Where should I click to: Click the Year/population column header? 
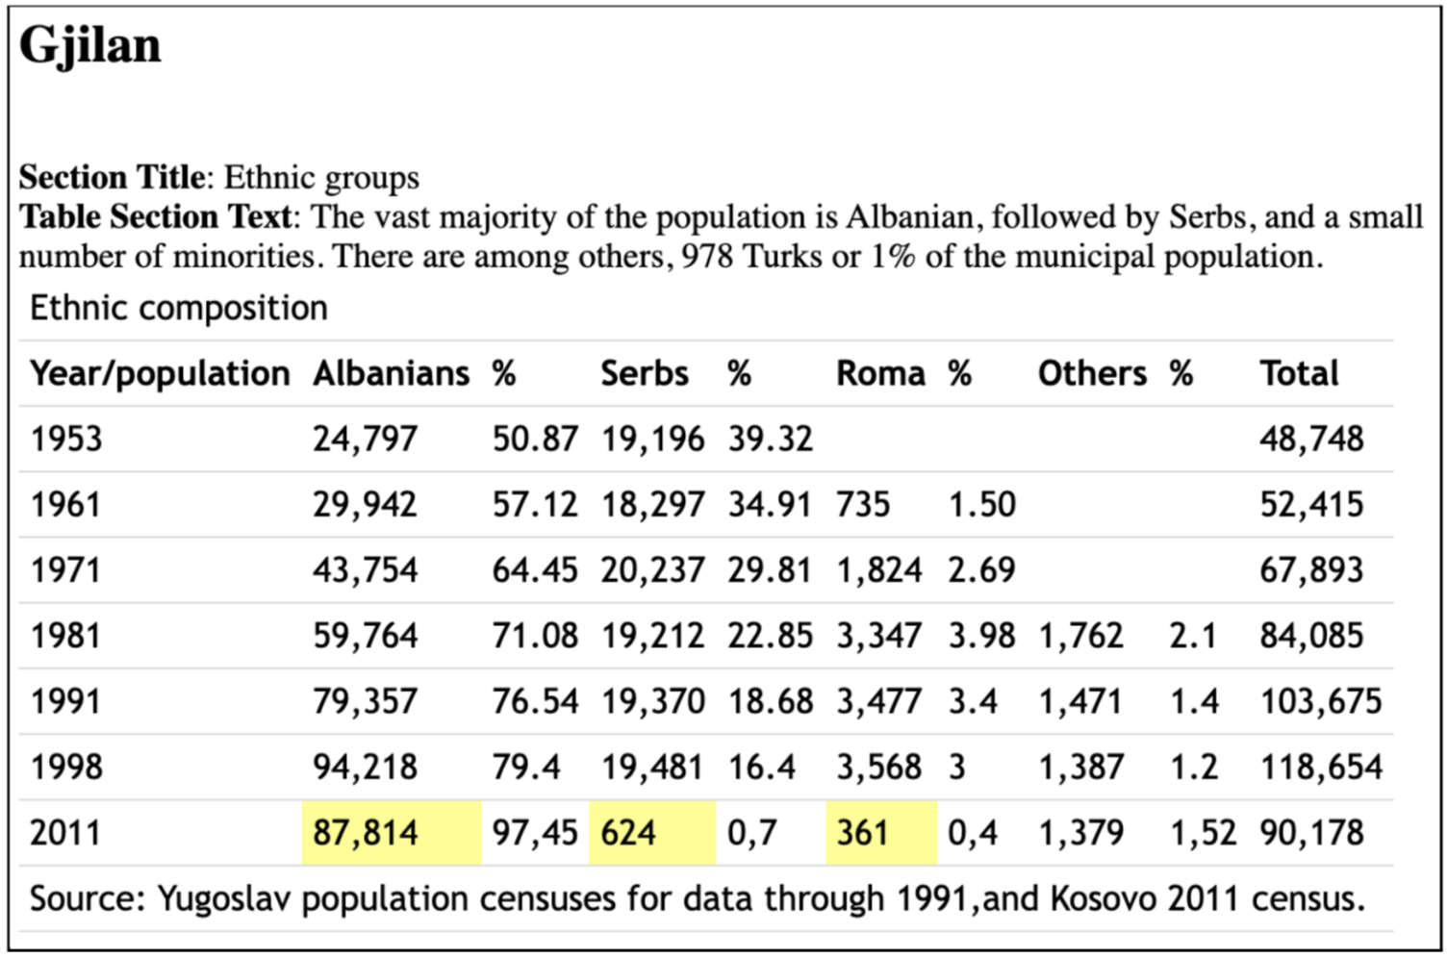pos(160,373)
